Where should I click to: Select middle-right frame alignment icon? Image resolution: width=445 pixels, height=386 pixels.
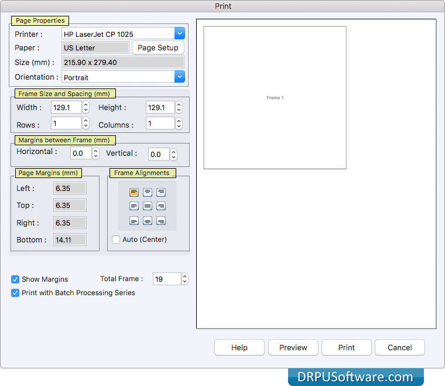tap(161, 206)
